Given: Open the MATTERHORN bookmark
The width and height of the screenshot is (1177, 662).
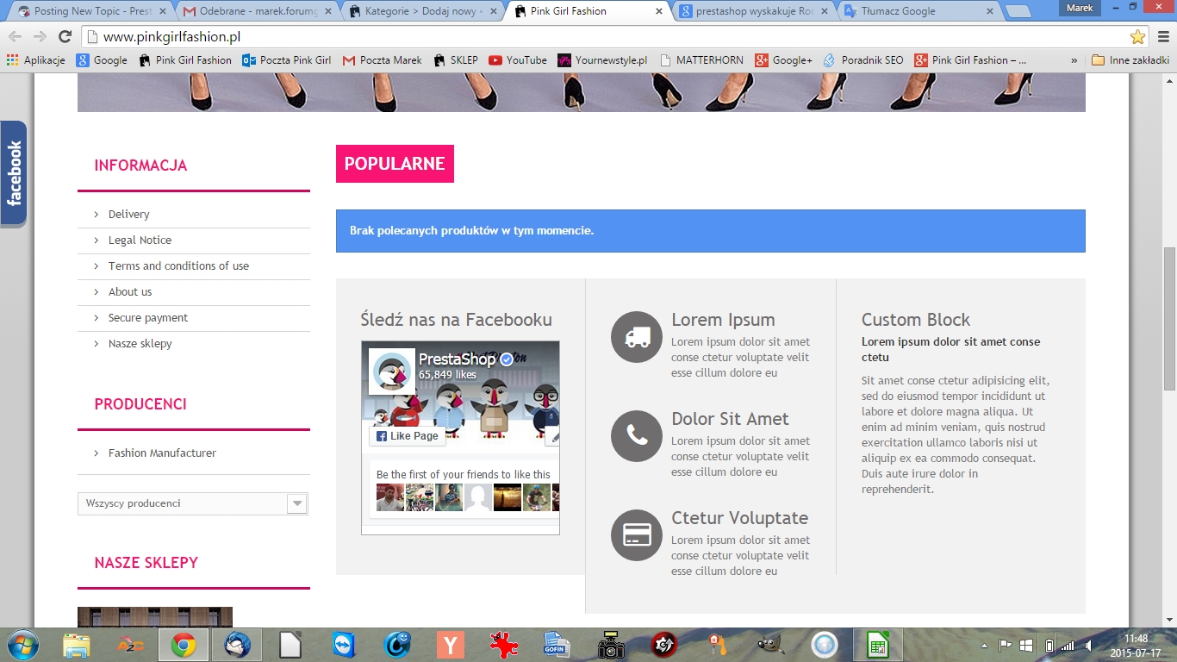Looking at the screenshot, I should point(701,60).
